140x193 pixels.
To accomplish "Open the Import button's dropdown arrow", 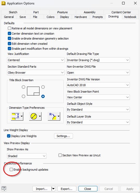I will [53, 189].
